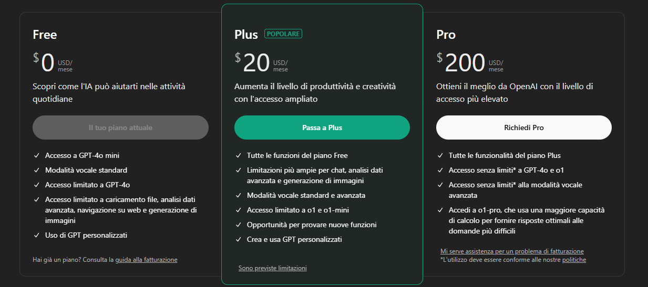Click the checkmark beside Crea e usa GPT personalizzati
The height and width of the screenshot is (287, 648).
[239, 240]
